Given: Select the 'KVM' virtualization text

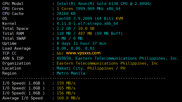Looking at the screenshot, I should 119,19.
